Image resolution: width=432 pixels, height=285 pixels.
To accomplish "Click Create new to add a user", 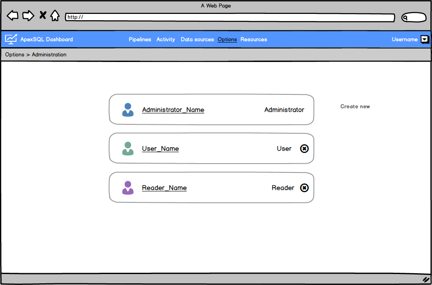I will 355,106.
